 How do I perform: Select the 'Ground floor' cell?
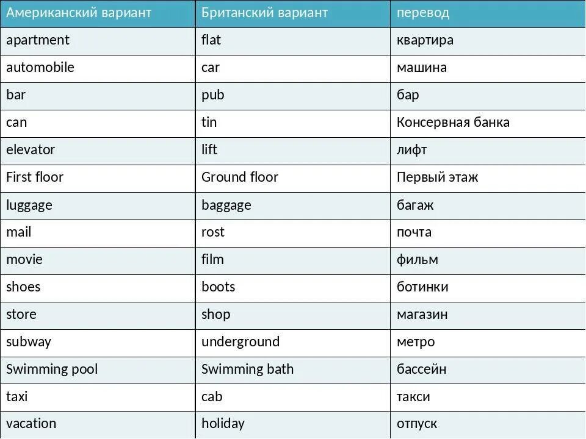(292, 179)
